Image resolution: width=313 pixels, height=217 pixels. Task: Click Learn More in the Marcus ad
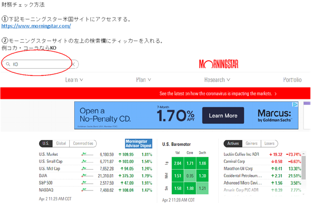pyautogui.click(x=223, y=116)
